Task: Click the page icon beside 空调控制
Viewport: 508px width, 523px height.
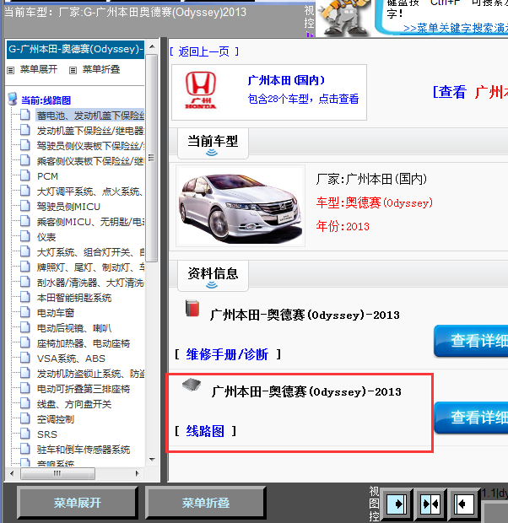Action: (25, 418)
